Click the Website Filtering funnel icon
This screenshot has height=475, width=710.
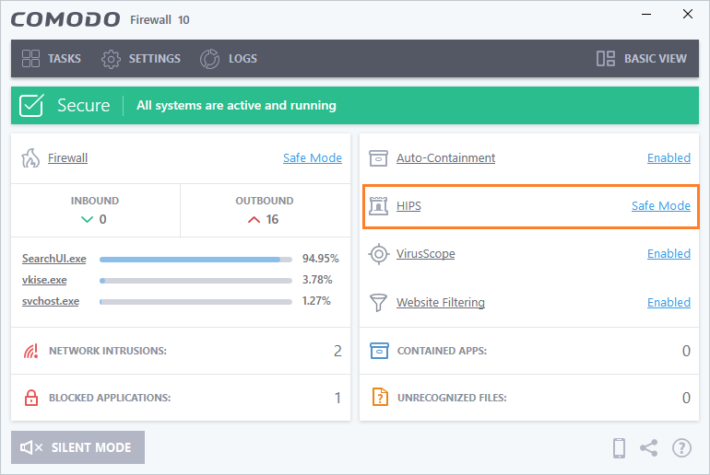tap(378, 303)
